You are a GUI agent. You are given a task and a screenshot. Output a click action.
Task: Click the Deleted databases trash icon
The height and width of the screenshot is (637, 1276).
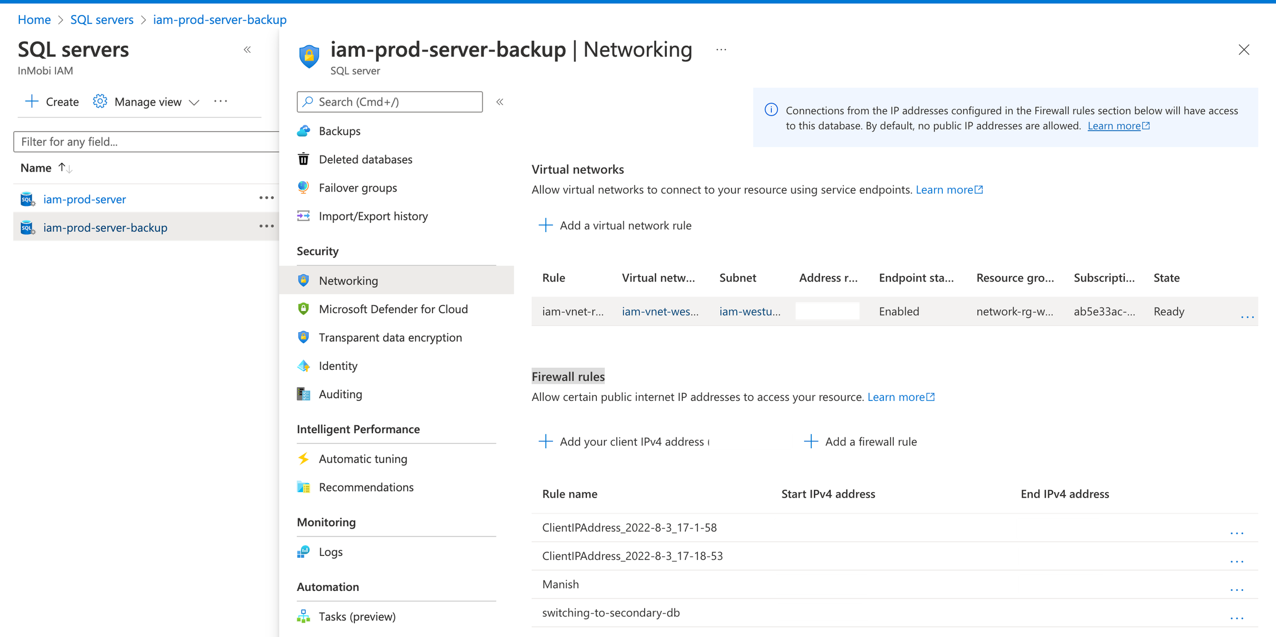tap(304, 159)
